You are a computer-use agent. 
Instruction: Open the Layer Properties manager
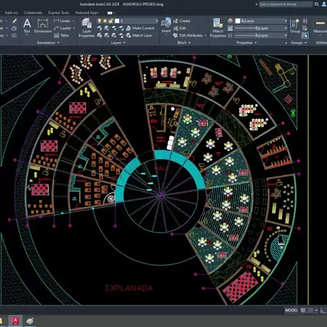tap(86, 28)
